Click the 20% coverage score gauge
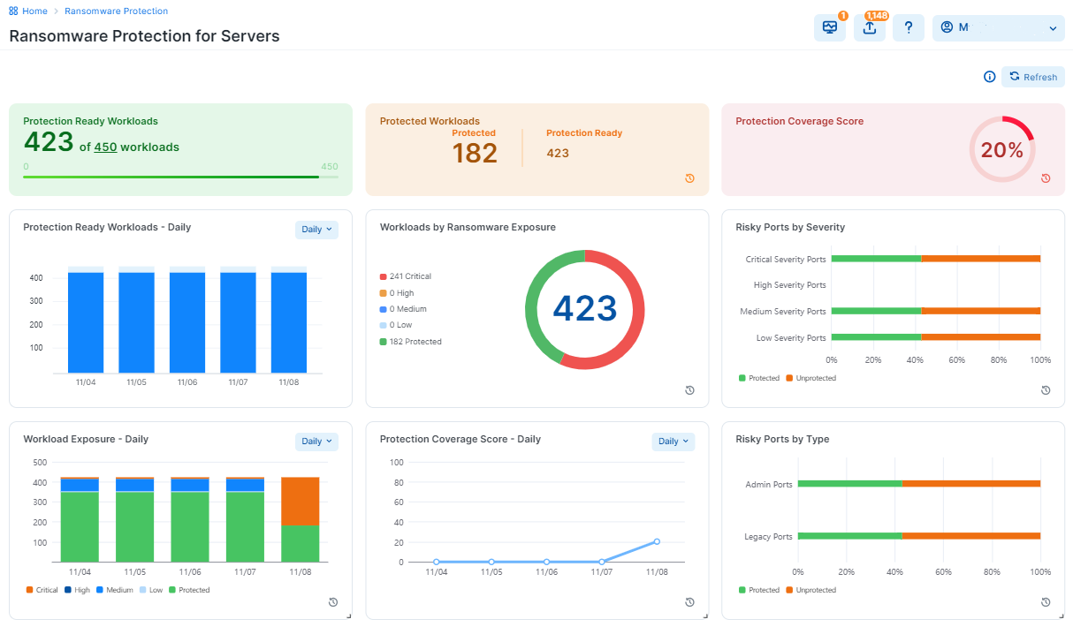Viewport: 1073px width, 642px height. click(x=1001, y=150)
